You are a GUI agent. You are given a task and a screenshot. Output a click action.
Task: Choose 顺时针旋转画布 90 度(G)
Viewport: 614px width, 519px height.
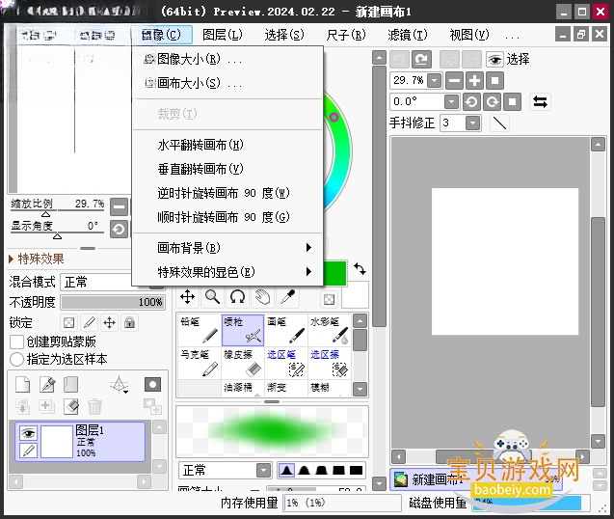pyautogui.click(x=227, y=217)
